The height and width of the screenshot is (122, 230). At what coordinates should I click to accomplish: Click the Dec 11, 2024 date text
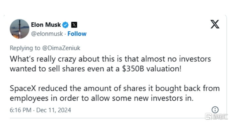(54, 110)
